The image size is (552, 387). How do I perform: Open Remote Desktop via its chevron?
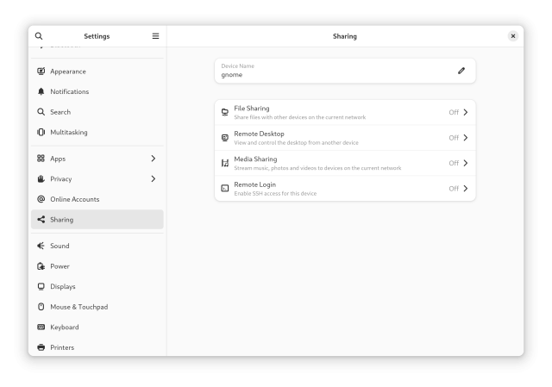point(466,138)
